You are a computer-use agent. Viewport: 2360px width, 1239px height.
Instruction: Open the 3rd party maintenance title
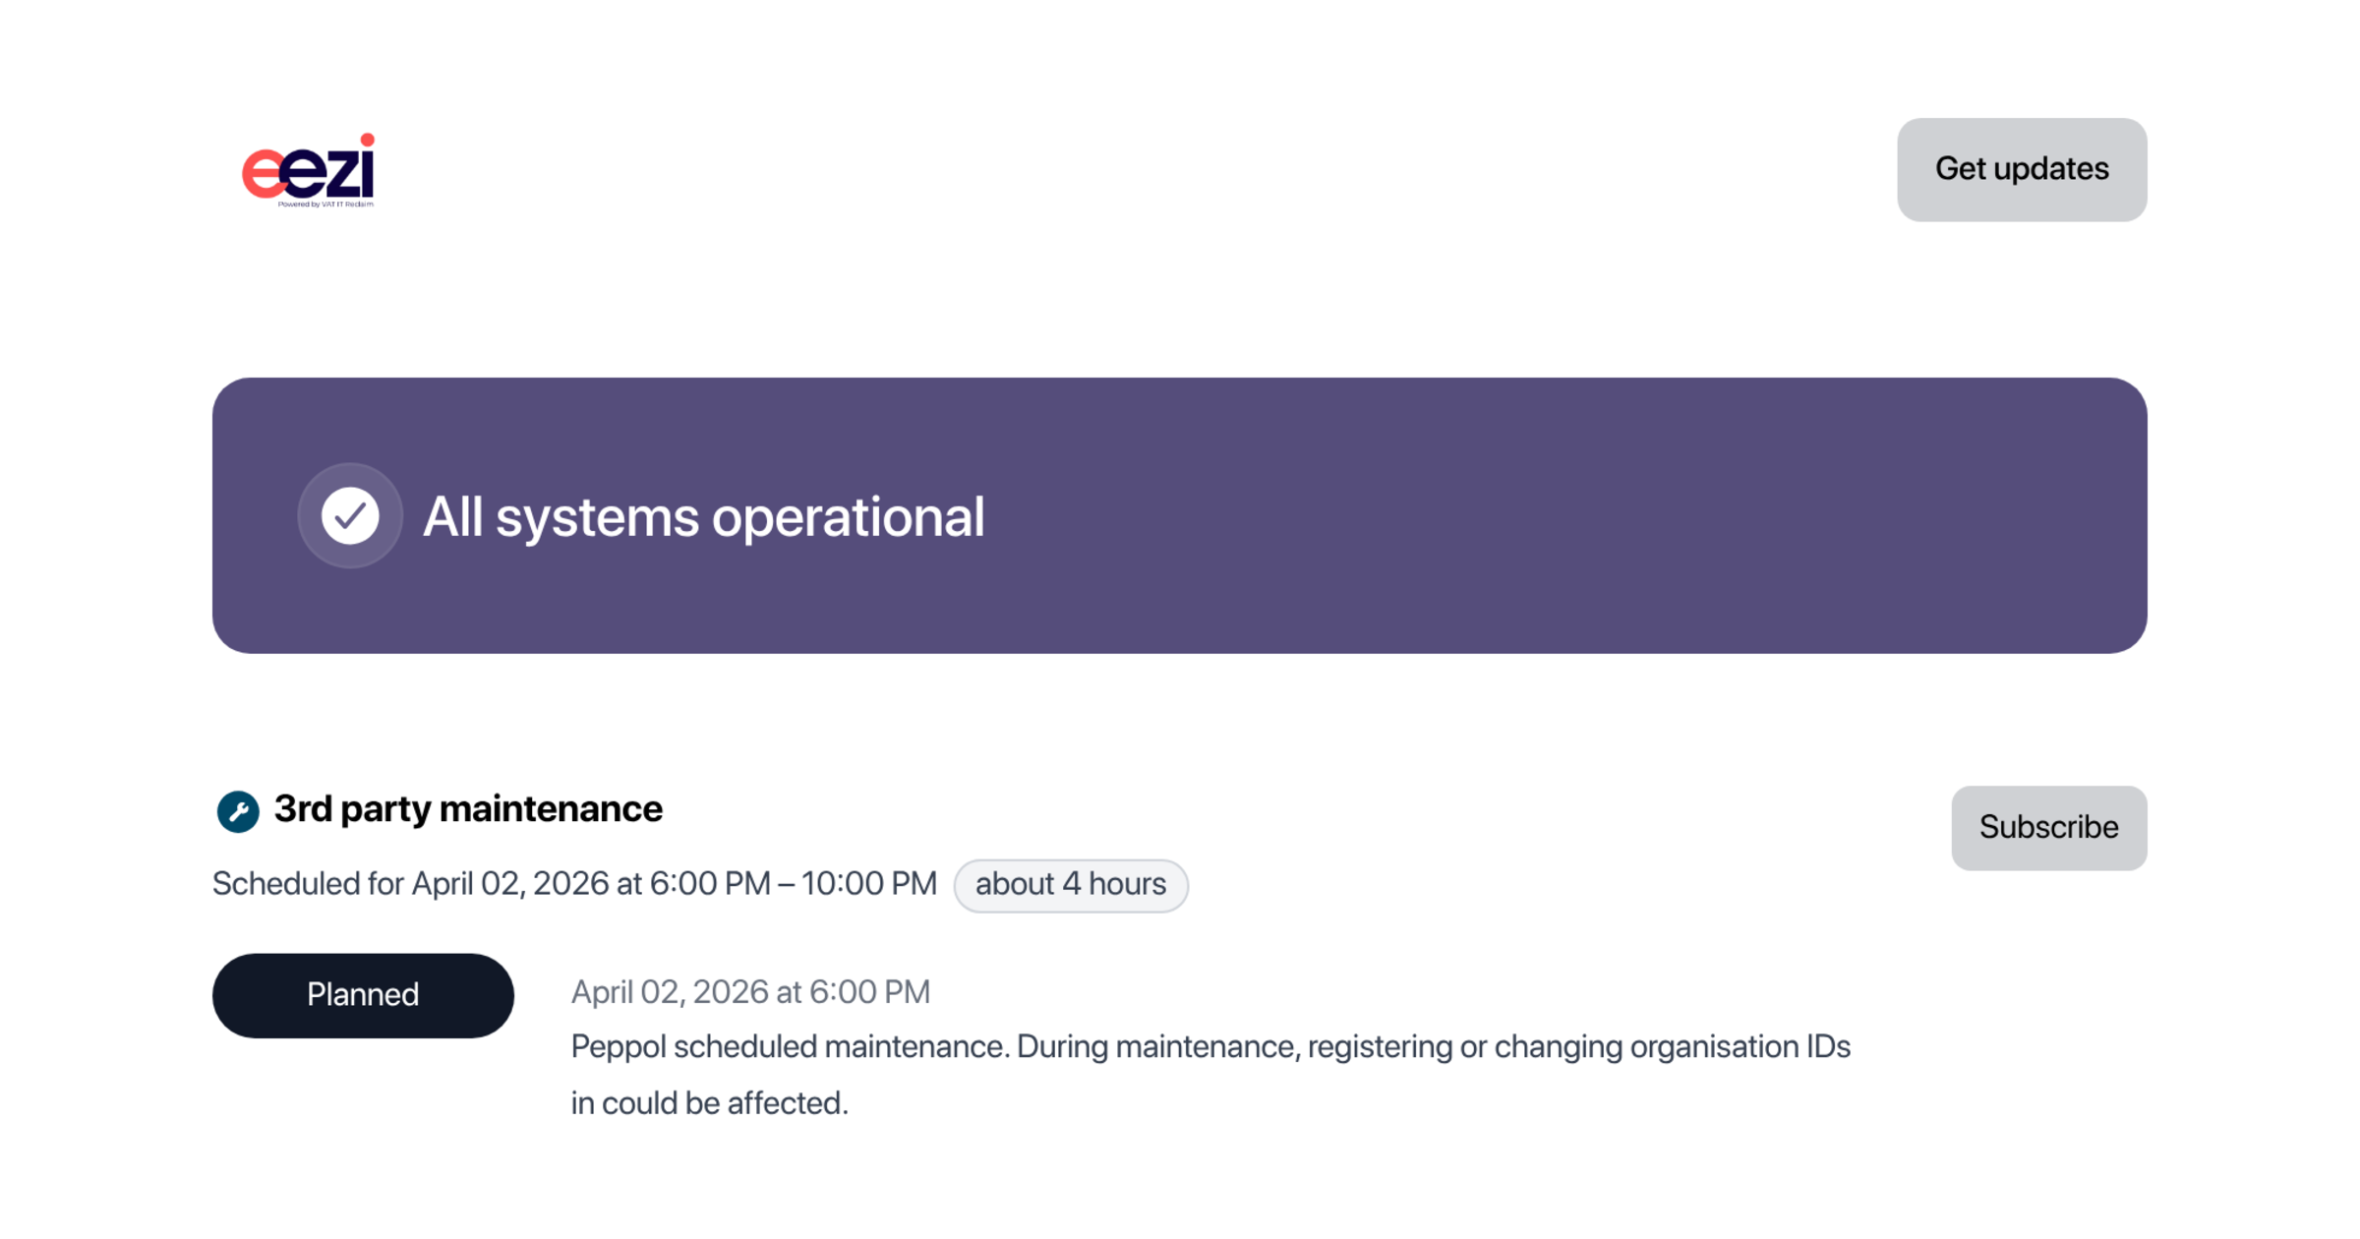coord(468,809)
